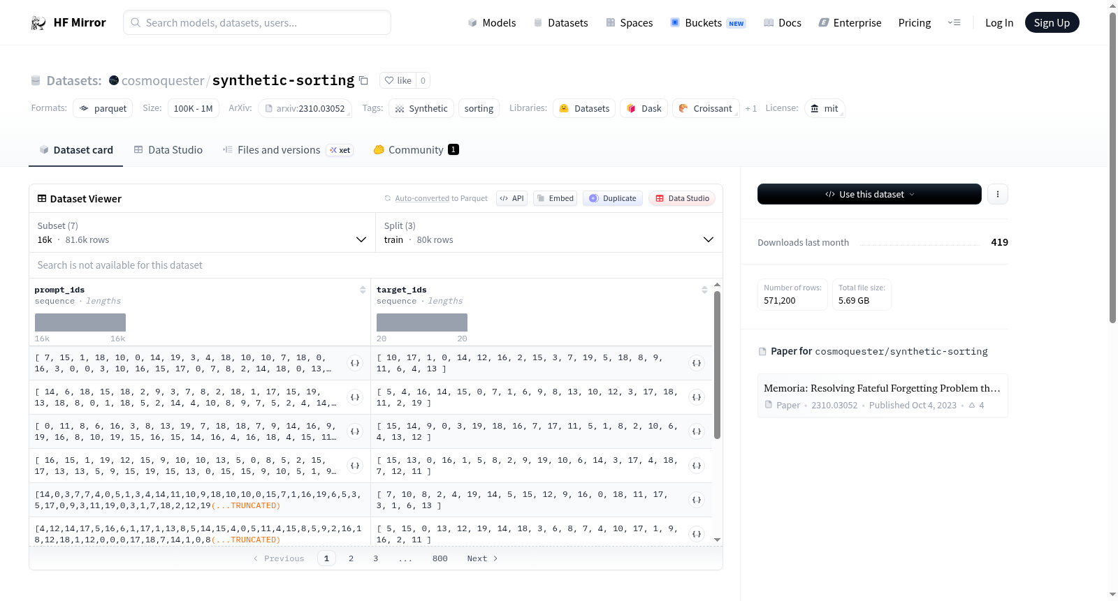This screenshot has width=1118, height=601.
Task: Click the heart like button
Action: point(398,80)
